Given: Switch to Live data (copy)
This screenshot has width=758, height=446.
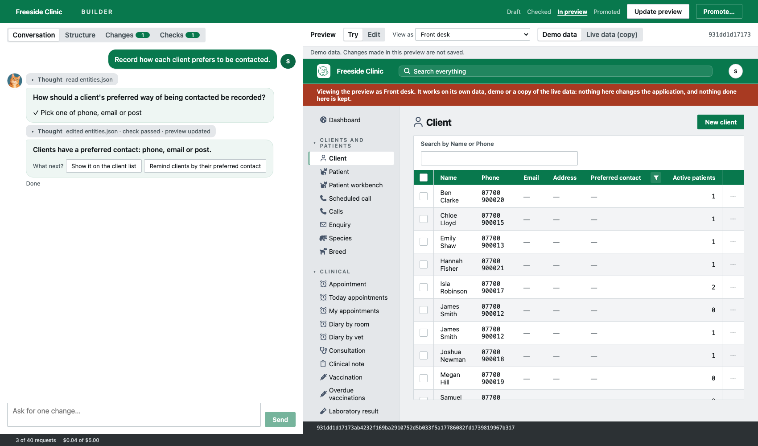Looking at the screenshot, I should [612, 35].
